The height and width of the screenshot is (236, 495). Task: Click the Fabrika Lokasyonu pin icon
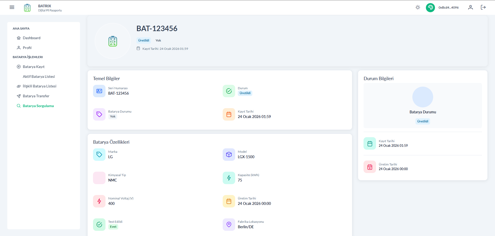229,225
